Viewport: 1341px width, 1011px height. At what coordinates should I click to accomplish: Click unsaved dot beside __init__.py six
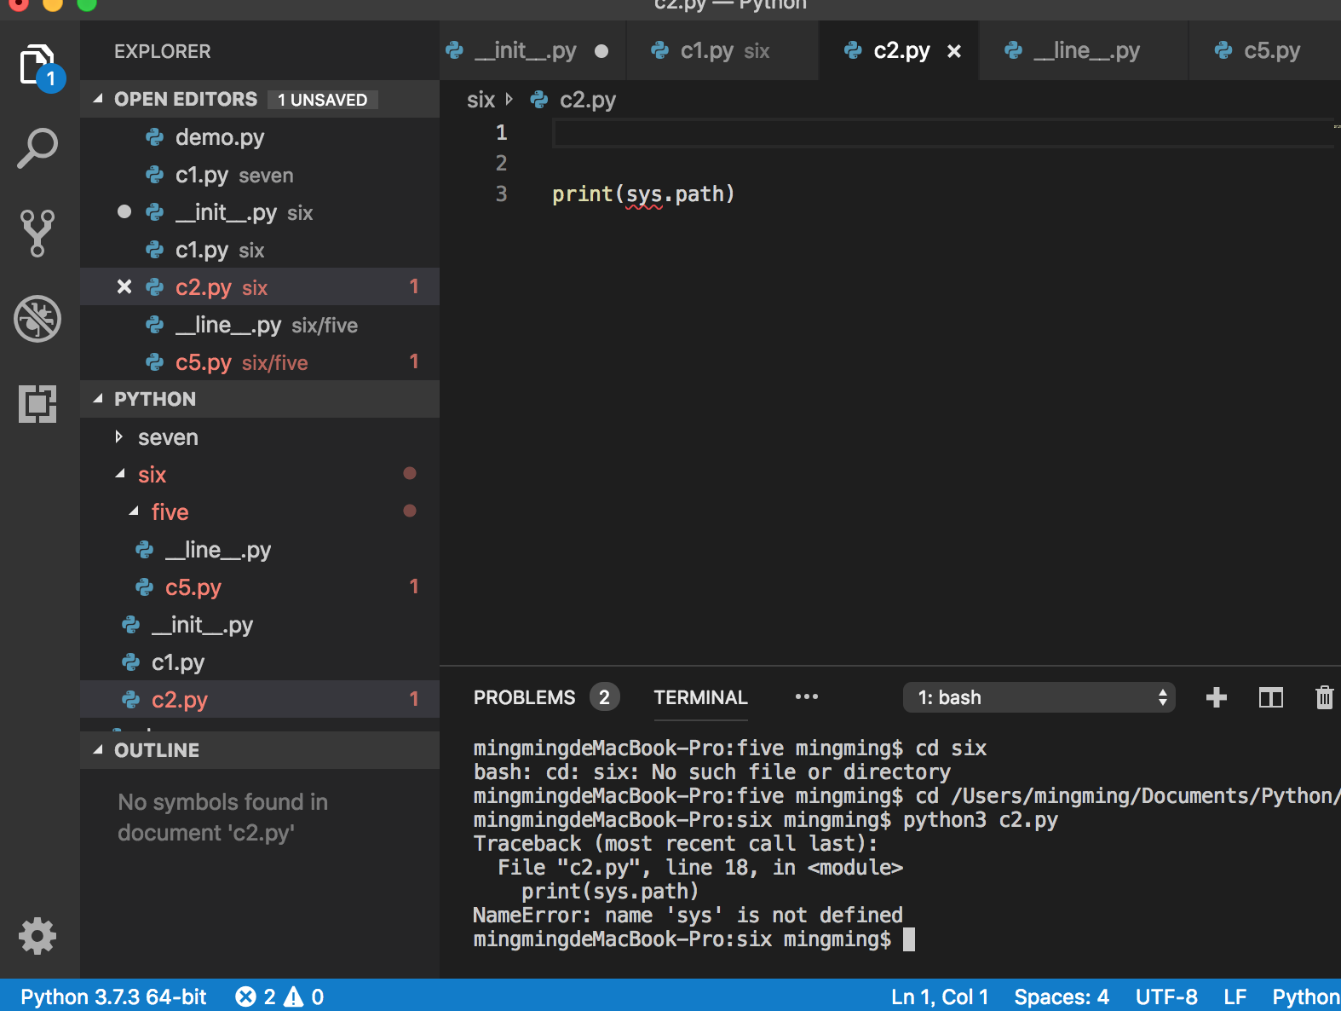click(124, 211)
